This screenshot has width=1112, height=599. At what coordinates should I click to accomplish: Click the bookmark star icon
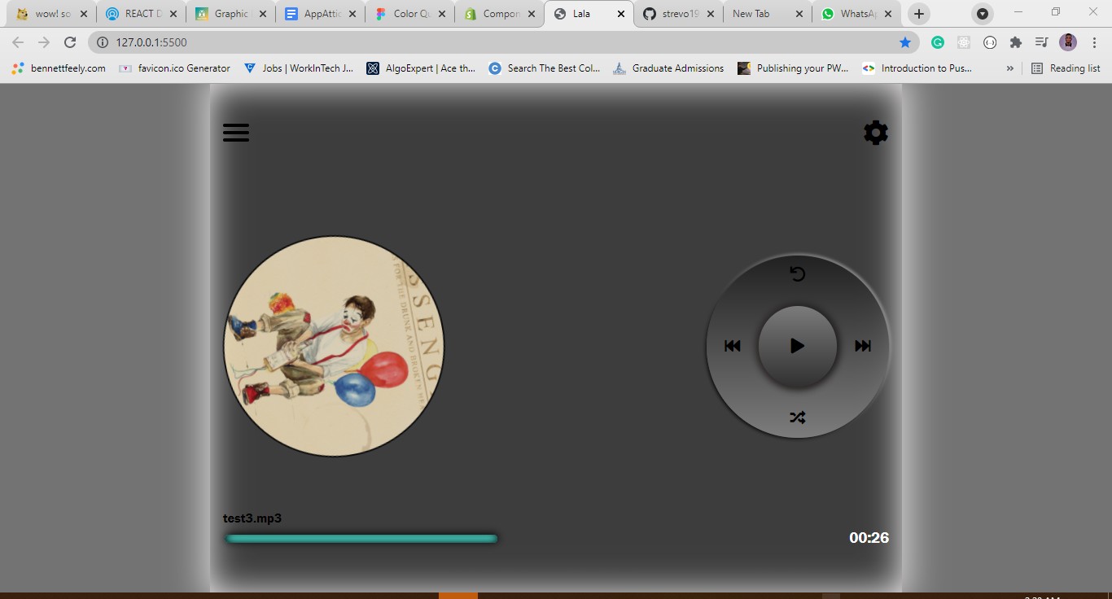[x=905, y=42]
